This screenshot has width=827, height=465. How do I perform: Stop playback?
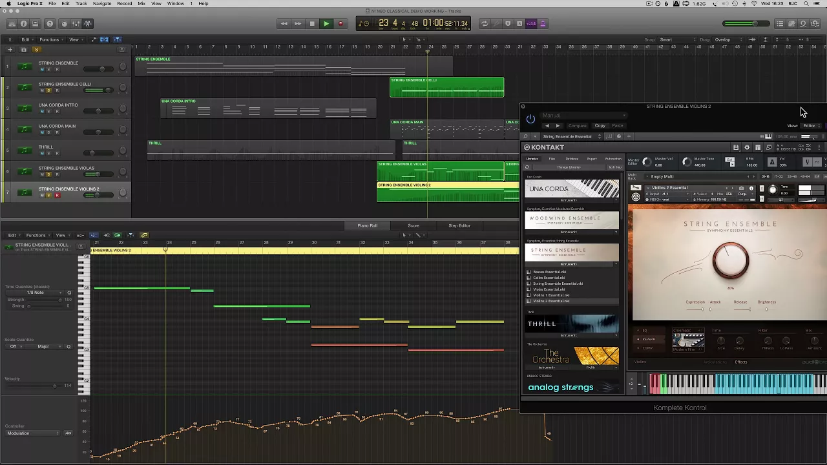tap(312, 24)
